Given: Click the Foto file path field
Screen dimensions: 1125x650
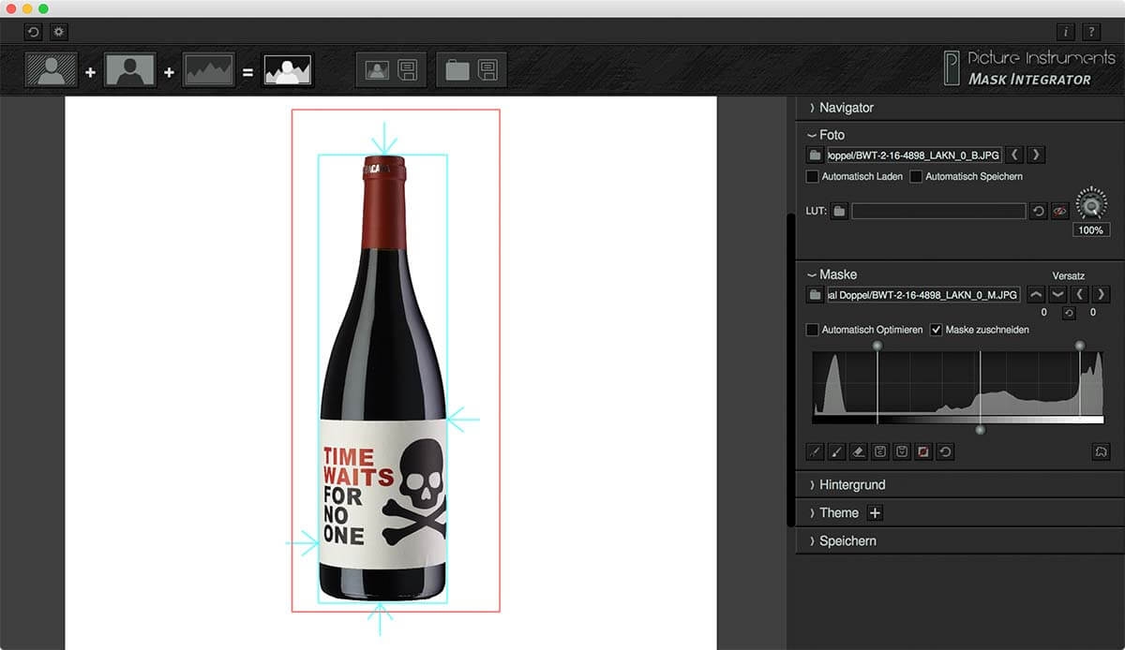Looking at the screenshot, I should (x=914, y=155).
